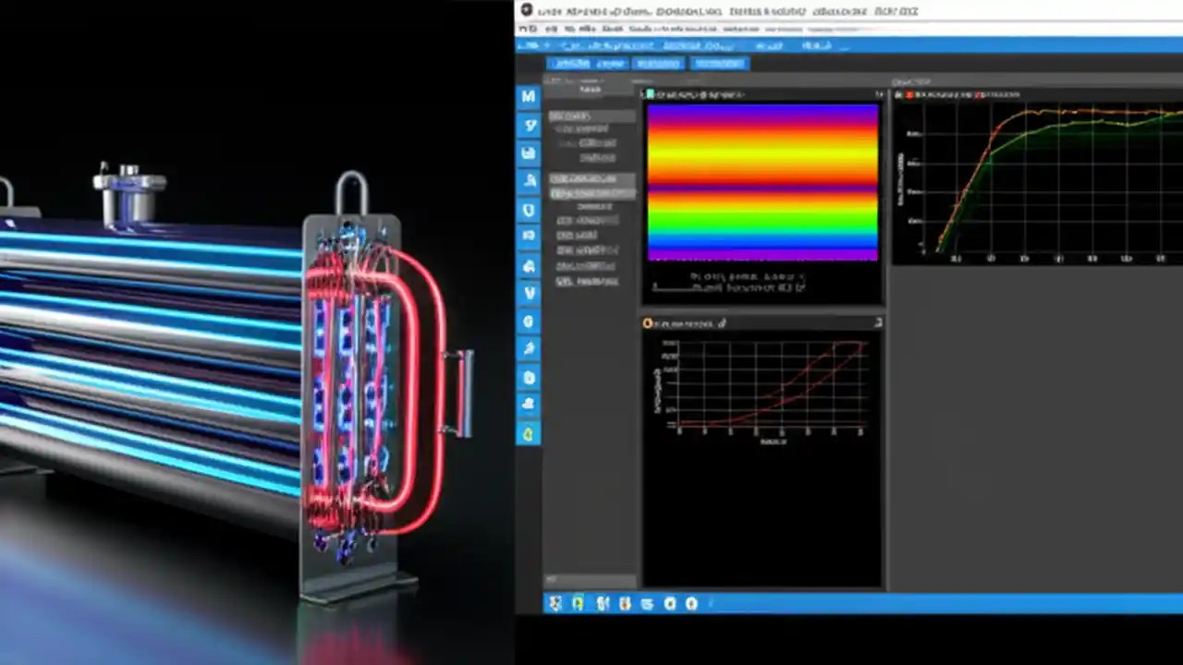Click the highlighted yellow tool at sidebar bottom
This screenshot has width=1183, height=665.
pyautogui.click(x=528, y=435)
